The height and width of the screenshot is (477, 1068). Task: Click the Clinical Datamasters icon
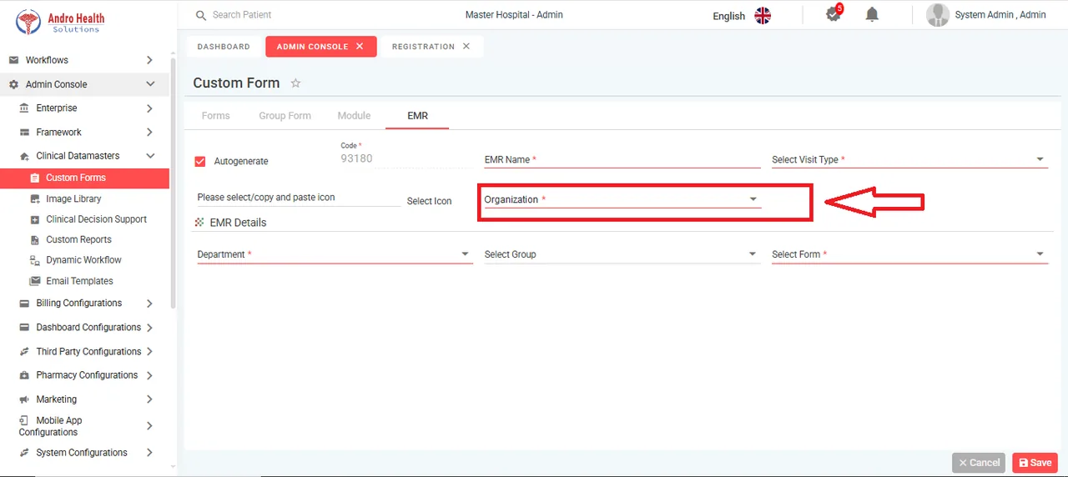tap(24, 156)
